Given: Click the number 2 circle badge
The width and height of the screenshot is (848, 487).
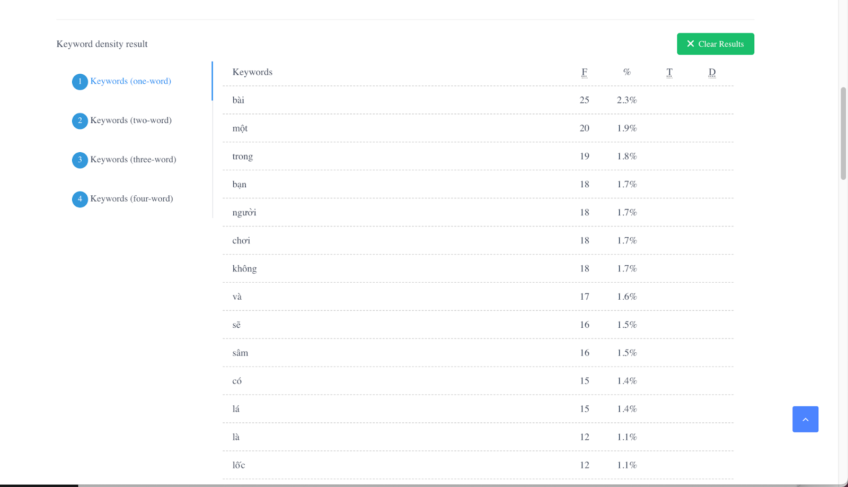Looking at the screenshot, I should point(80,121).
